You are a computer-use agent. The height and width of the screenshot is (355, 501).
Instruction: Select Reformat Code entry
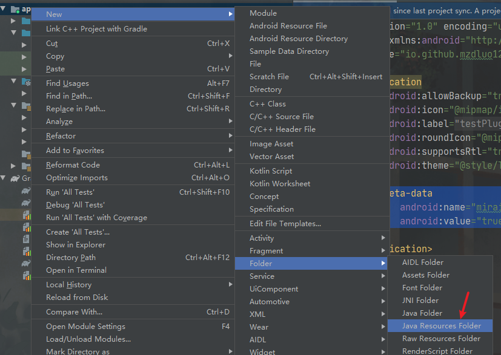tap(72, 165)
